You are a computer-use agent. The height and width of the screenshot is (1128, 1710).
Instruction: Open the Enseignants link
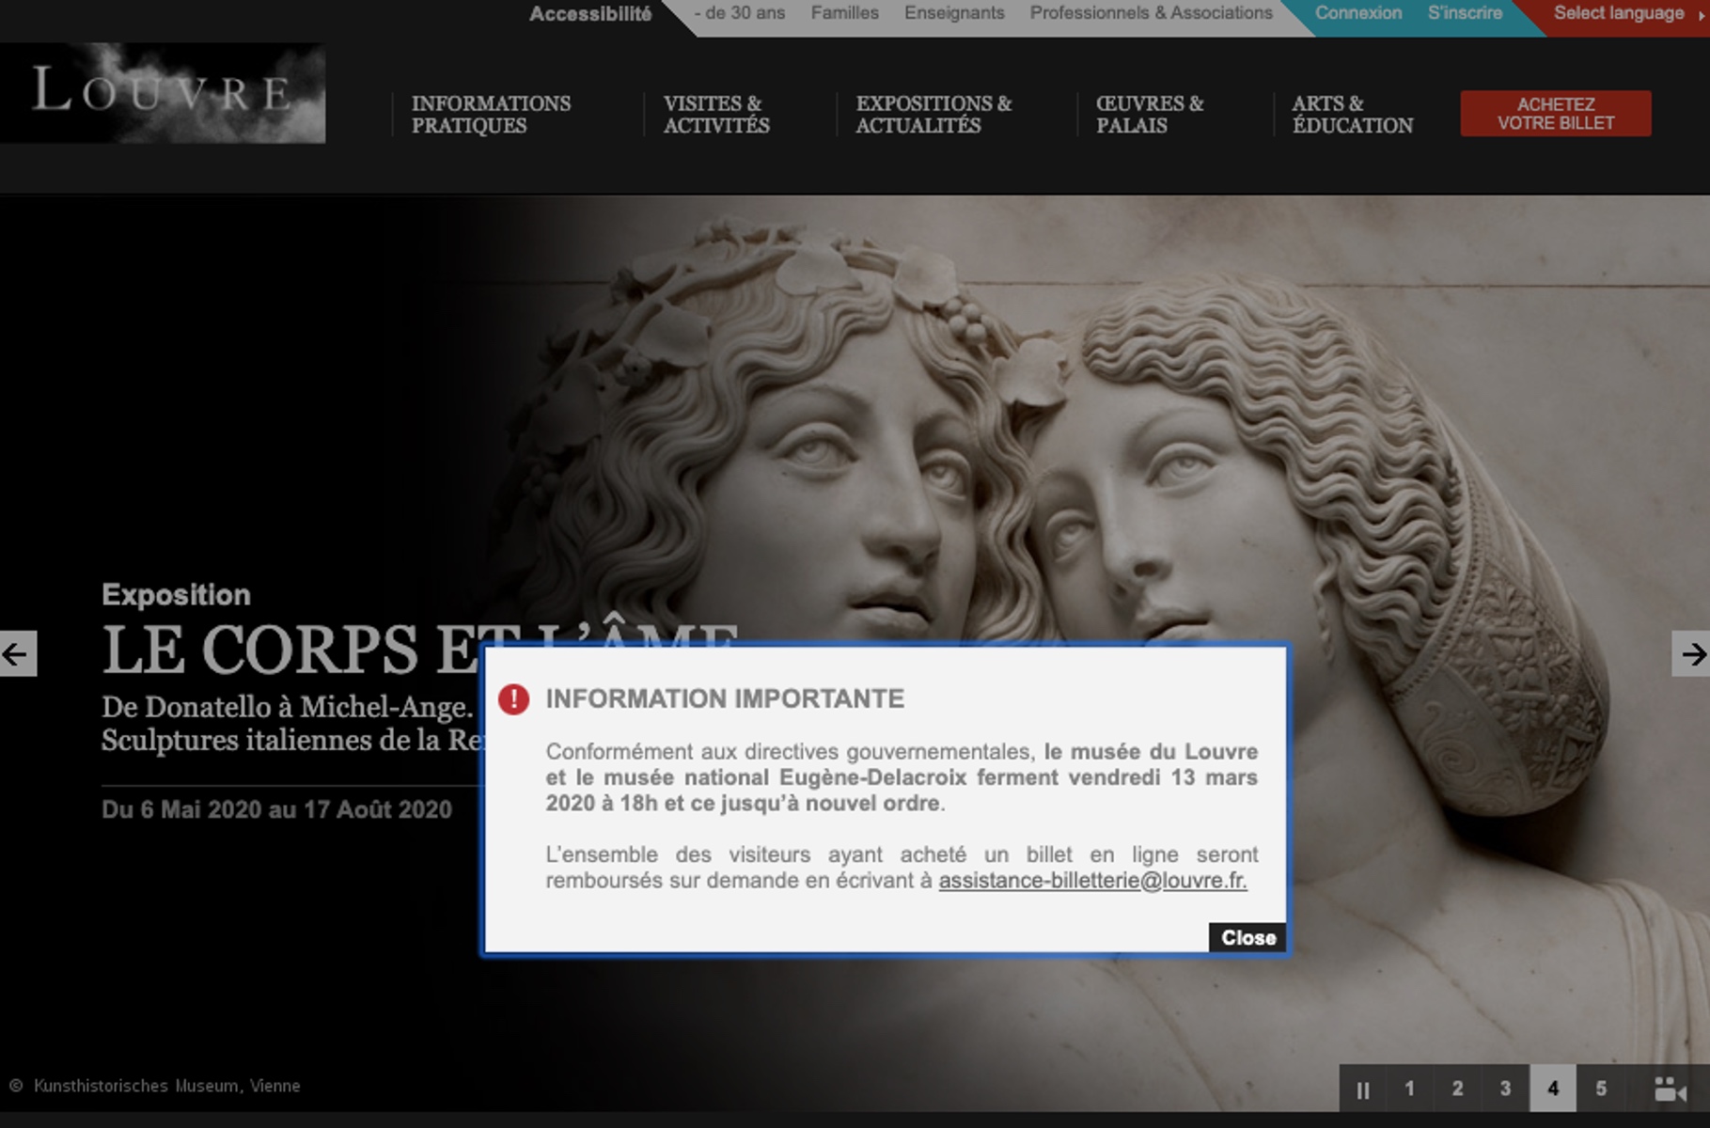tap(954, 13)
